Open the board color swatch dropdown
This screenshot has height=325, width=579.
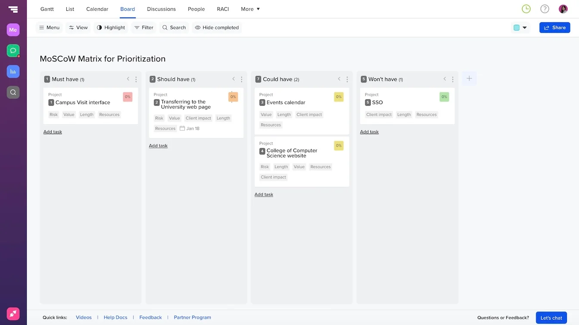tap(524, 27)
